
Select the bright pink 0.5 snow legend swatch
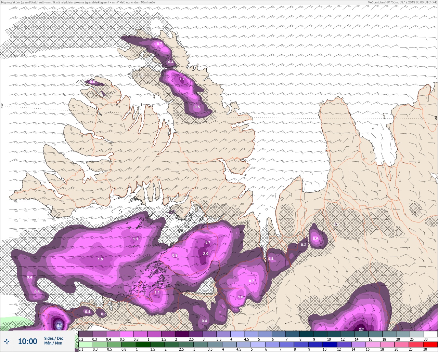pos(127,334)
